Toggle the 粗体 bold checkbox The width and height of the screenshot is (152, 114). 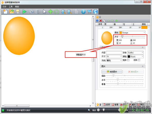(128, 60)
